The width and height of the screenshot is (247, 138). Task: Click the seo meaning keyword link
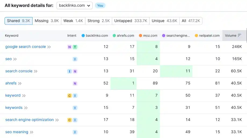[17, 132]
